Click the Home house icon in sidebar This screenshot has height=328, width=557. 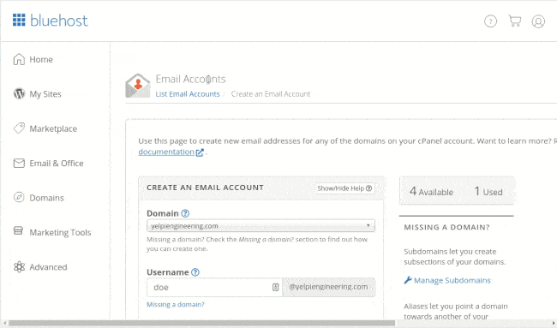coord(19,59)
